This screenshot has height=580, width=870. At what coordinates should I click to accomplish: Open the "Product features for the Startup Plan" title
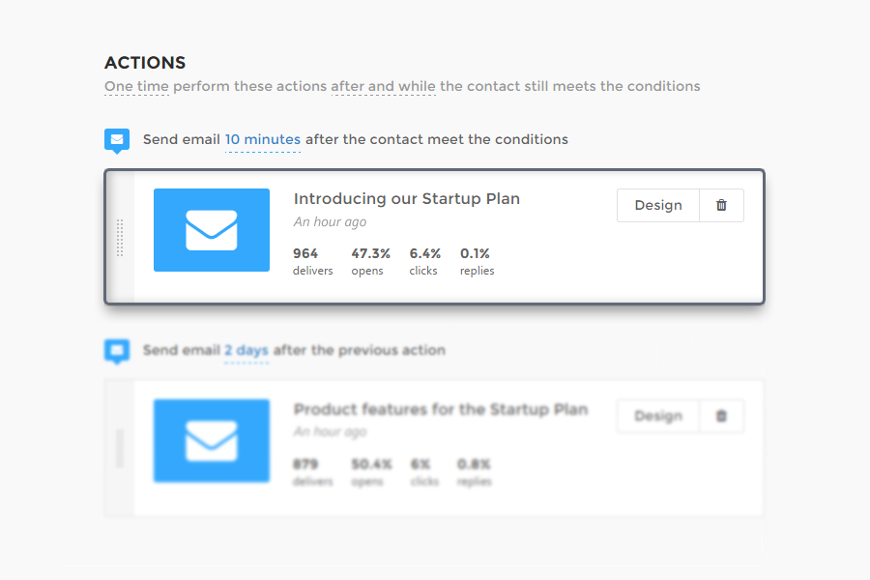[441, 409]
